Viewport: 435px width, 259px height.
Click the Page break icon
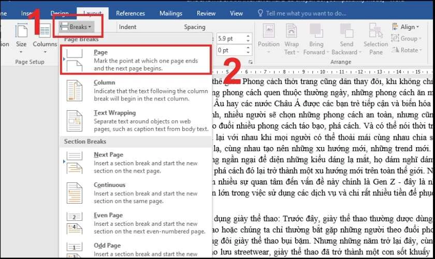click(x=75, y=60)
